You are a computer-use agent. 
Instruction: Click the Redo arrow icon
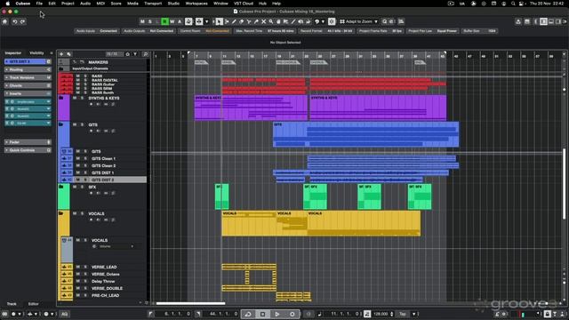pyautogui.click(x=22, y=21)
